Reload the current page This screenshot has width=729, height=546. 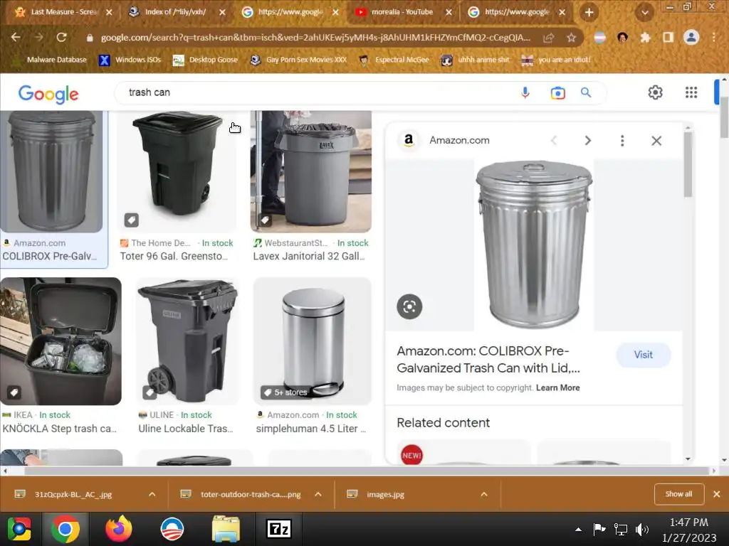pos(61,38)
